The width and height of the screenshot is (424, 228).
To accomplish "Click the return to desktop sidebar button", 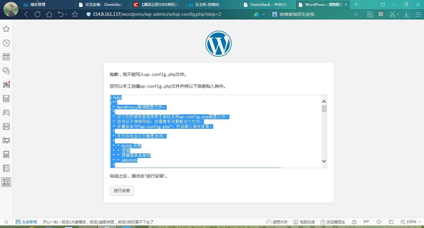I will [x=6, y=182].
